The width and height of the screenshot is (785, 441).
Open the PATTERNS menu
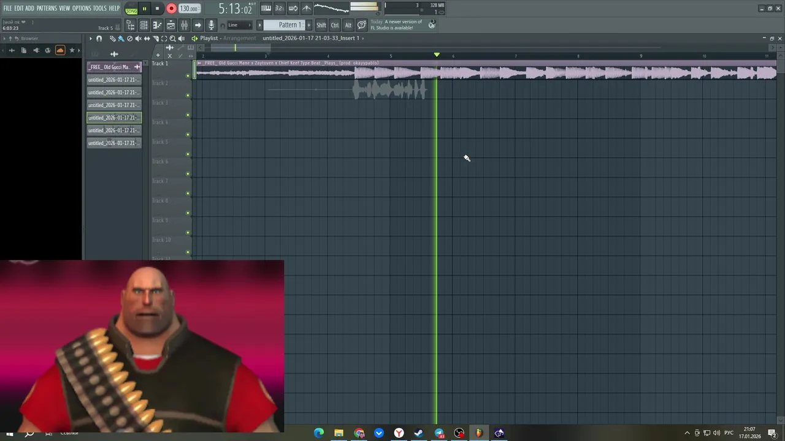47,8
